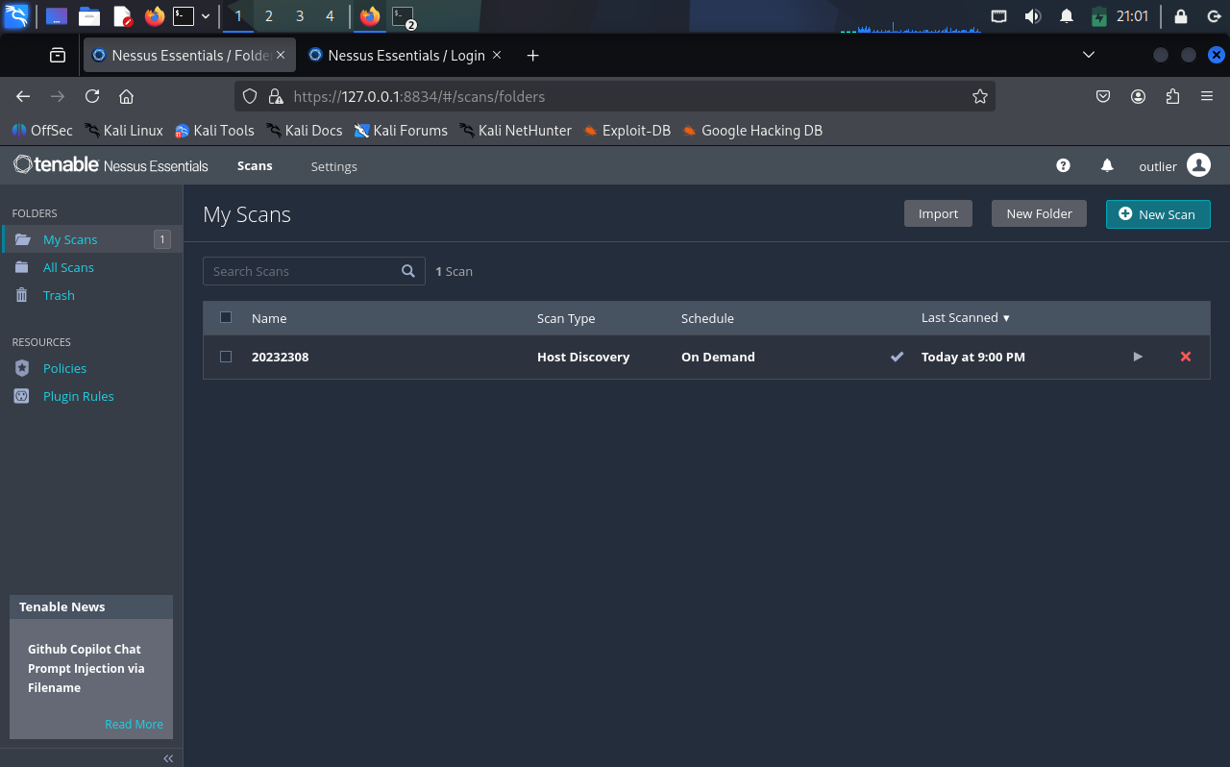Open the terminal dropdown arrow in panel

click(x=206, y=16)
